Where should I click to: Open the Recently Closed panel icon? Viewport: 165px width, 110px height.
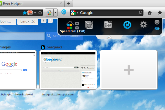point(108,24)
